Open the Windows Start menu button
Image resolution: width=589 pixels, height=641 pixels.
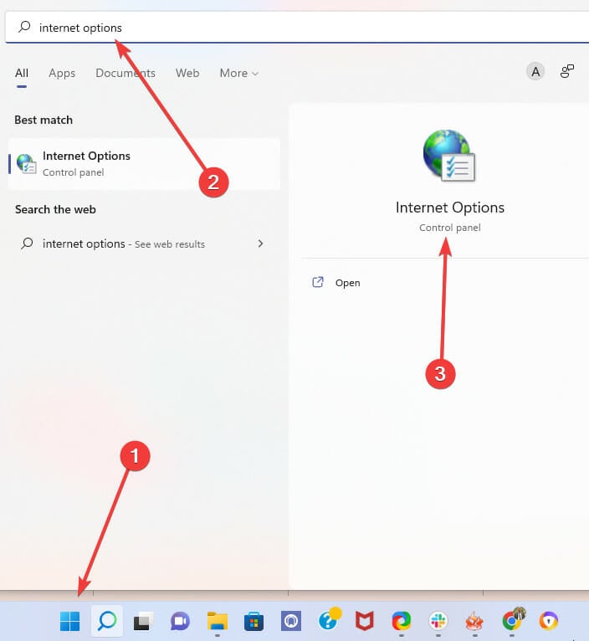70,621
